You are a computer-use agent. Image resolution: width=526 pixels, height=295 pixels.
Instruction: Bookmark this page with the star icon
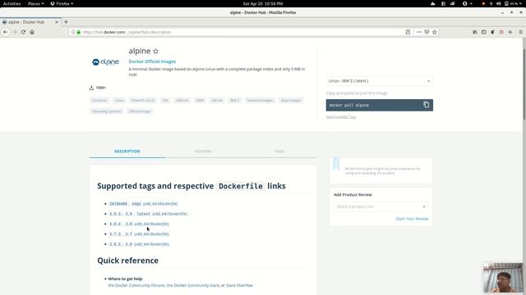435,32
